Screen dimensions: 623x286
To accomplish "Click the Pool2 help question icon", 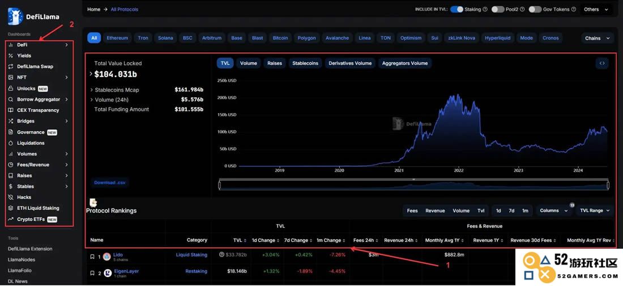I will [522, 10].
